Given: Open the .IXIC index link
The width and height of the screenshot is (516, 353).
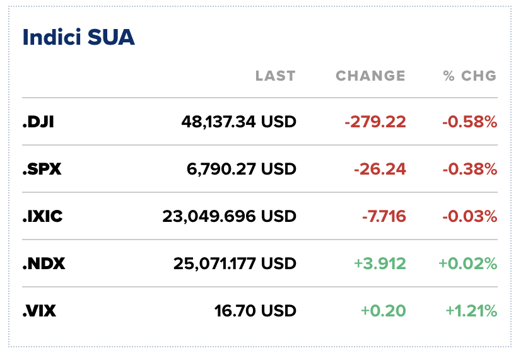Looking at the screenshot, I should point(43,216).
